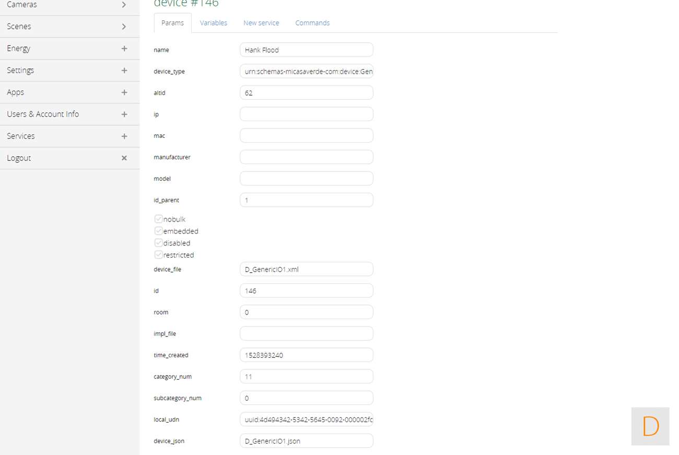Click the name field containing Hank Flood
Image resolution: width=679 pixels, height=455 pixels.
[306, 50]
